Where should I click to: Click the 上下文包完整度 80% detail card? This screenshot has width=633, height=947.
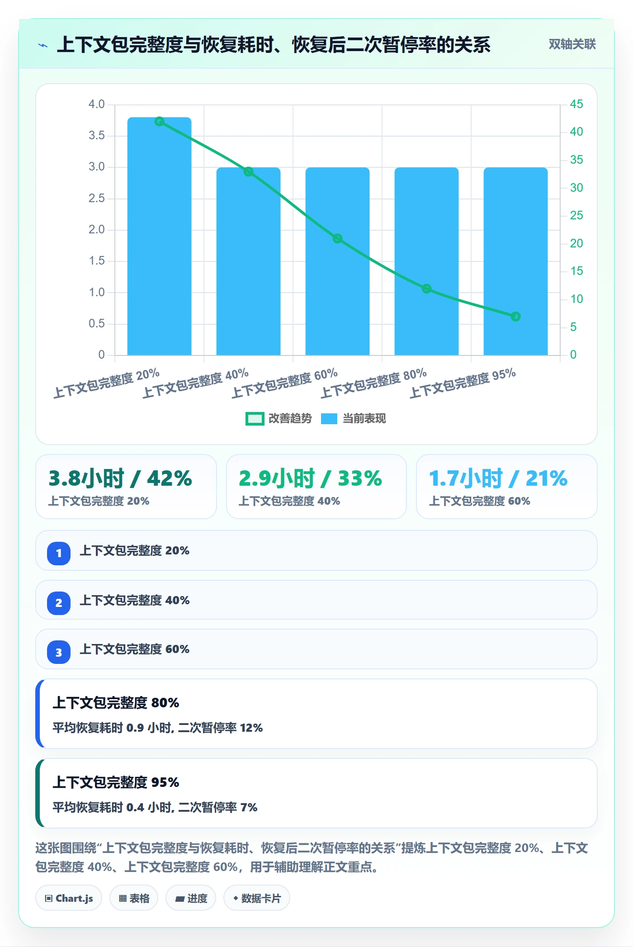click(316, 714)
